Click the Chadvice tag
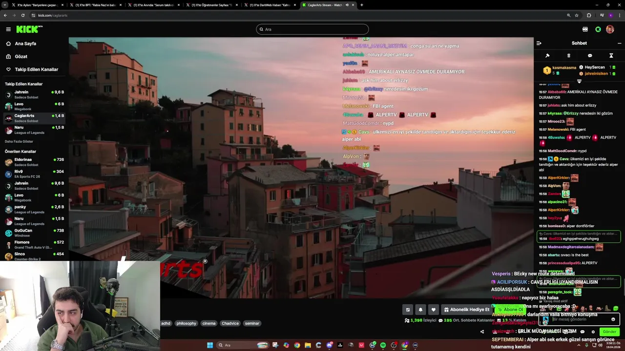Viewport: 625px width, 351px height. (230, 323)
